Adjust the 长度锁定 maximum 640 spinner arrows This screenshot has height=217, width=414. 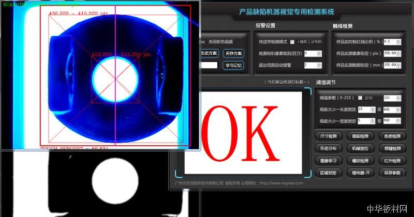click(x=398, y=110)
